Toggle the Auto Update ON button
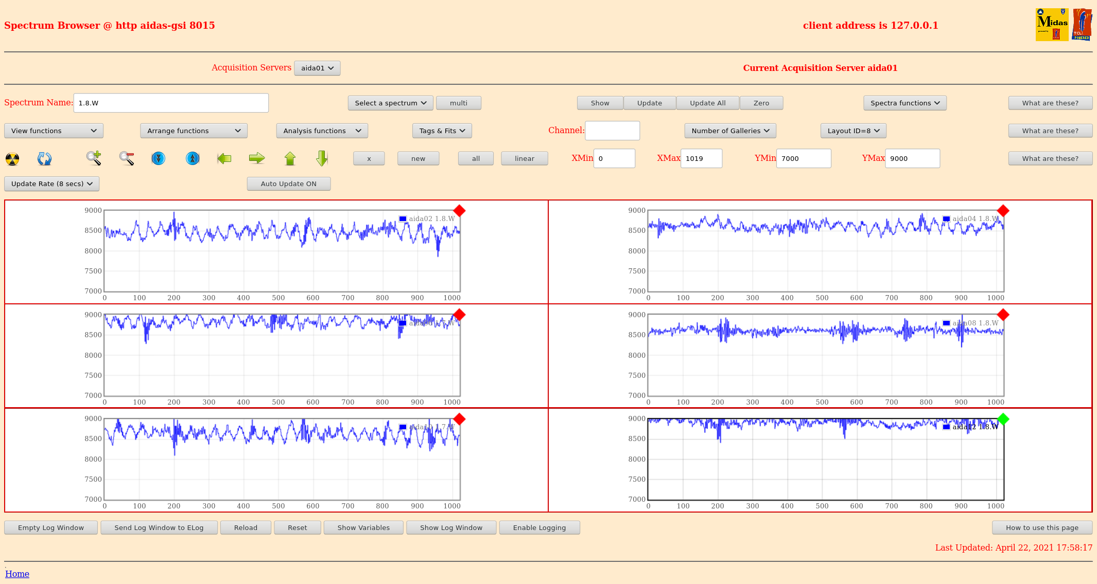The height and width of the screenshot is (584, 1097). (288, 184)
